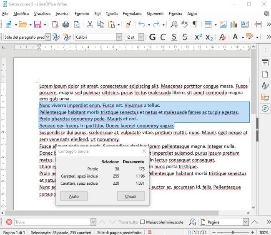Toggle Formatting Marks pilcrow icon
This screenshot has height=235, width=271.
pos(195,25)
